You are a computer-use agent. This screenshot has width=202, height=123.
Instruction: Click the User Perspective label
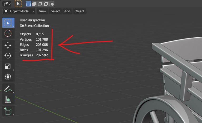[x=32, y=20]
